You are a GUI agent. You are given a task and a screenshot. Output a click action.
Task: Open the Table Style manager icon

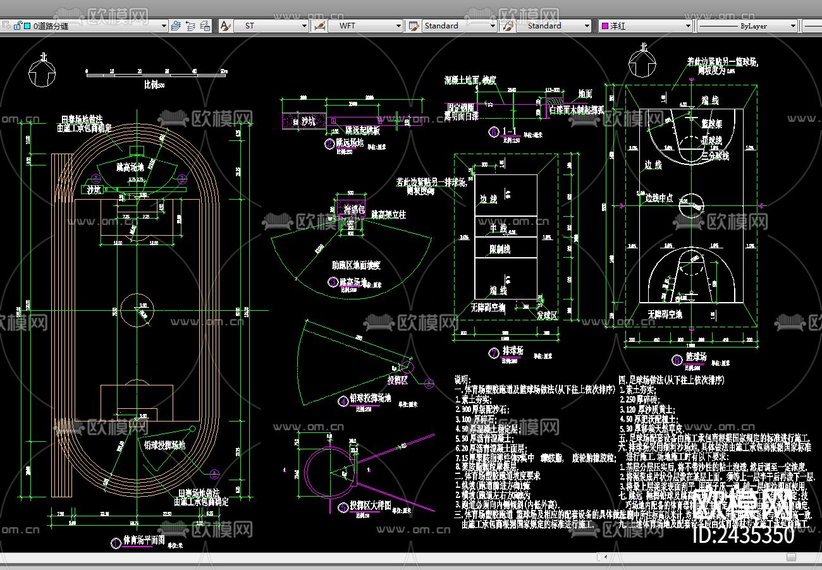click(414, 26)
